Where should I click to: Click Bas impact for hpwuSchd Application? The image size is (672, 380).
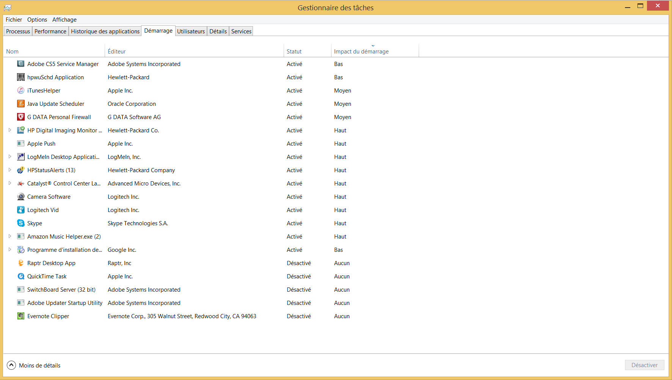338,77
